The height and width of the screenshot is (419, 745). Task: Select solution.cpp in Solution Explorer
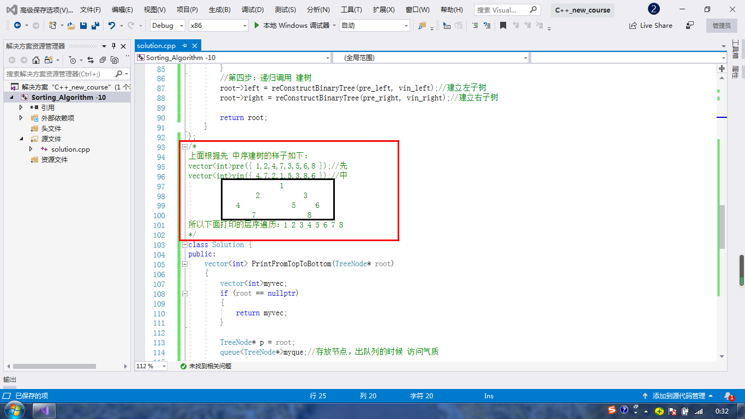click(70, 149)
